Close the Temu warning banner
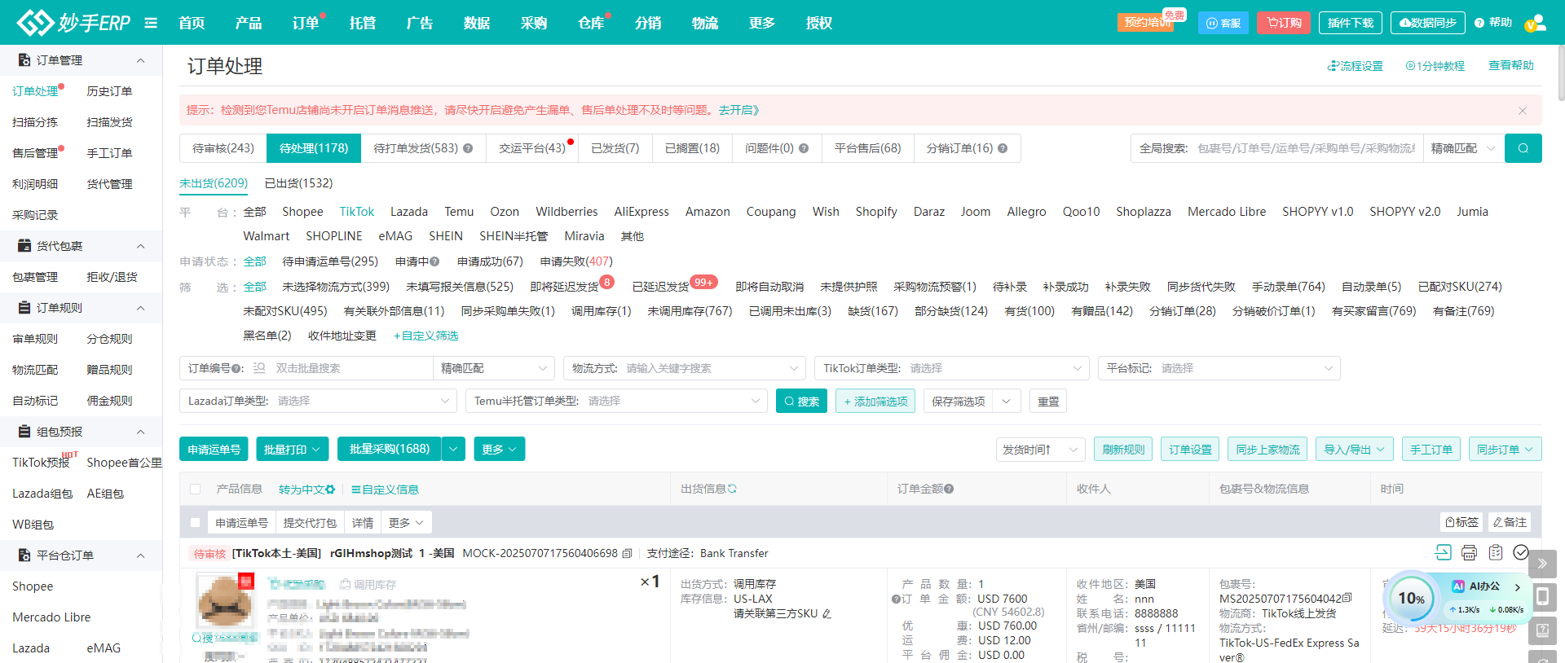The width and height of the screenshot is (1565, 663). click(x=1522, y=110)
